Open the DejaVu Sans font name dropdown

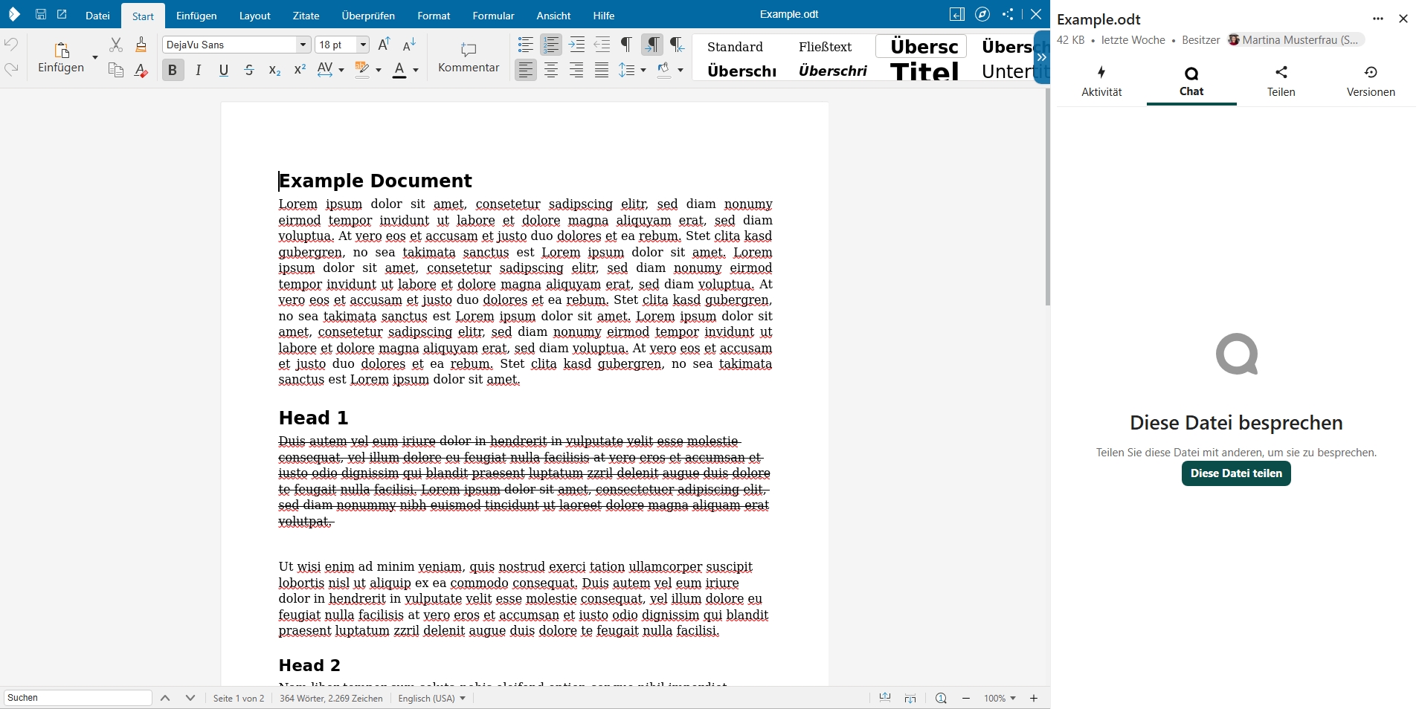(303, 45)
